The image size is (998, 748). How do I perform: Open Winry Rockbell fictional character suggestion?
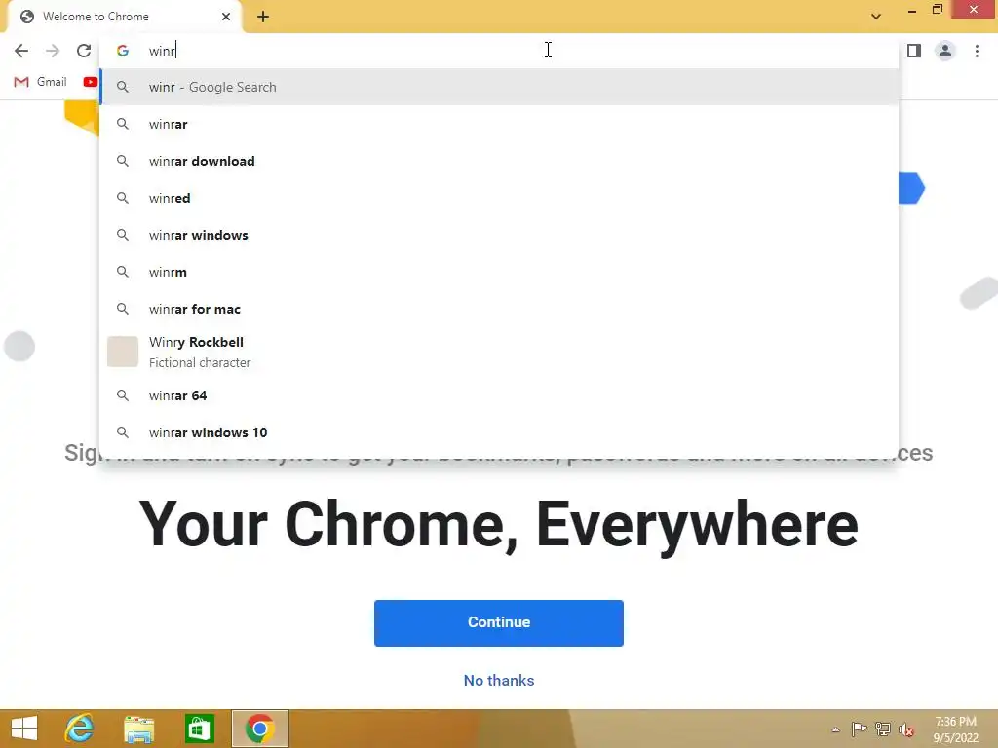click(x=499, y=352)
